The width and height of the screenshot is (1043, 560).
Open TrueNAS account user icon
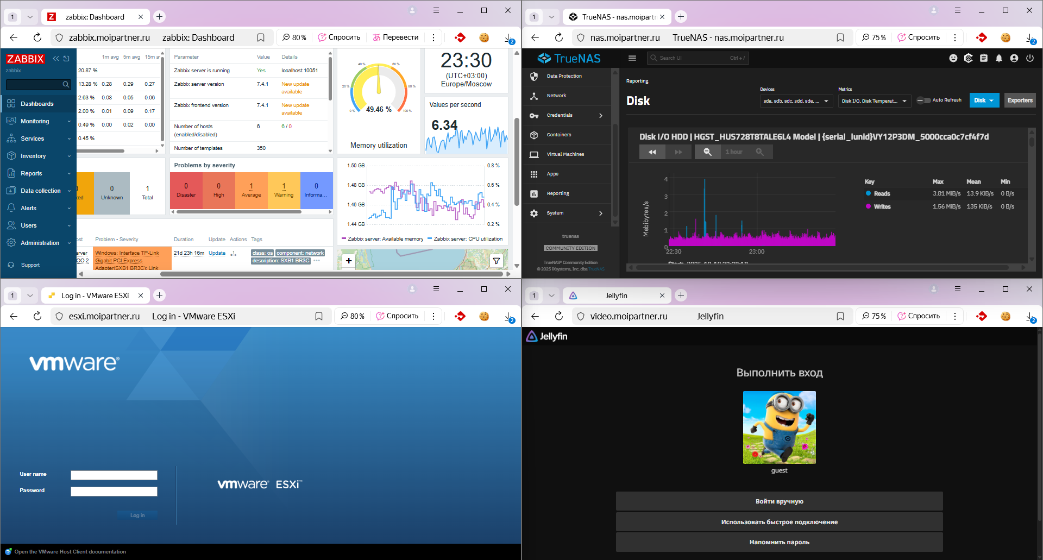tap(1014, 58)
